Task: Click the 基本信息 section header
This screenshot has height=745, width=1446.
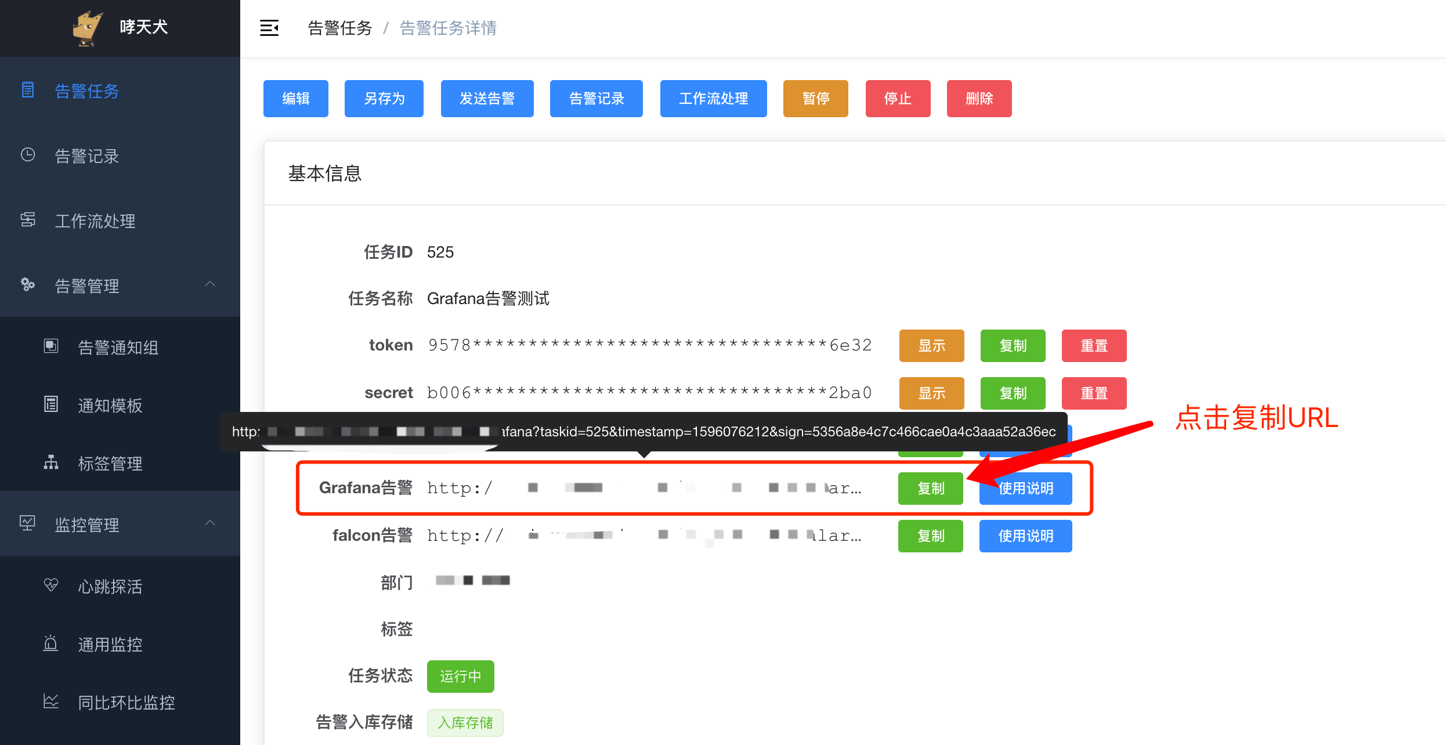Action: click(x=325, y=173)
